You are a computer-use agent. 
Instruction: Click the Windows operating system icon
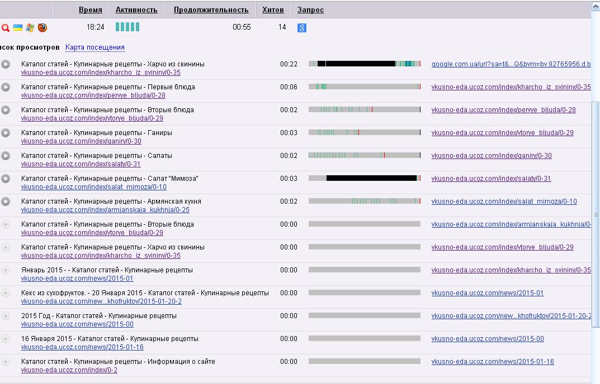point(30,27)
